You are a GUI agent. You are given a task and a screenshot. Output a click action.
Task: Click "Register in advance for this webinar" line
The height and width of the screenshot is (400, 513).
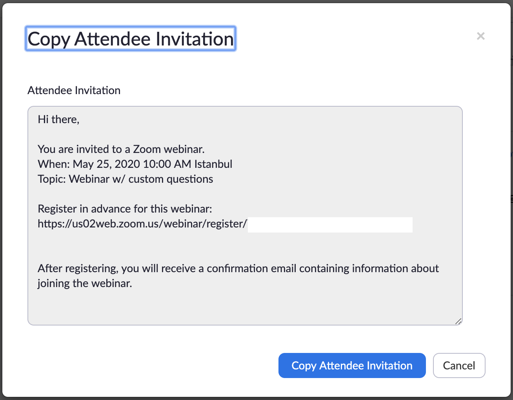[x=125, y=209]
